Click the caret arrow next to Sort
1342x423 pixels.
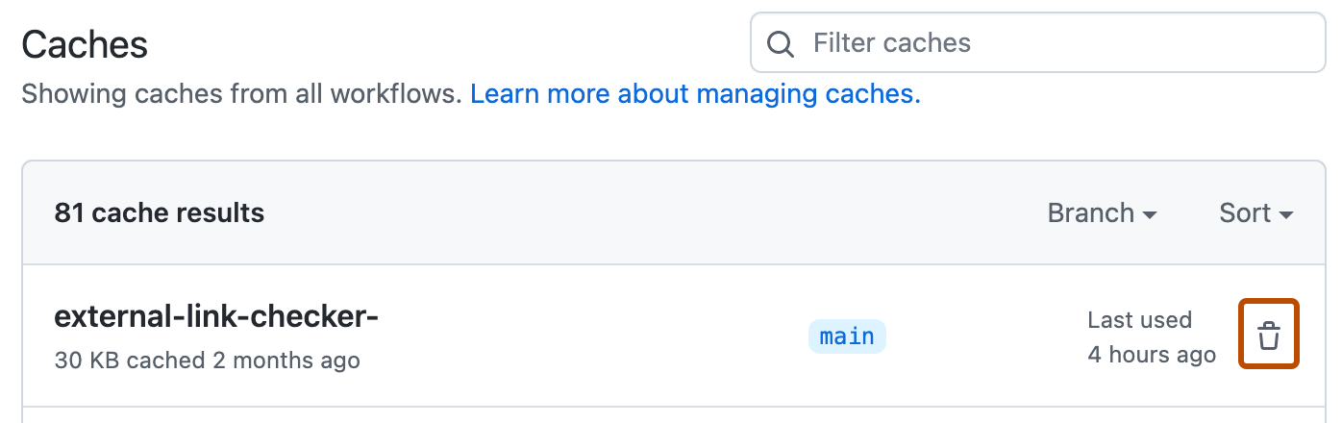(1285, 214)
